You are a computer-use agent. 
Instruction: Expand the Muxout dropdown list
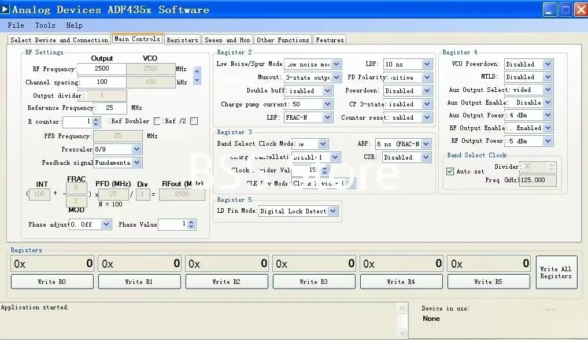[x=336, y=77]
